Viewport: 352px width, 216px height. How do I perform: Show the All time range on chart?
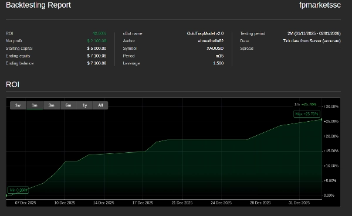(100, 105)
